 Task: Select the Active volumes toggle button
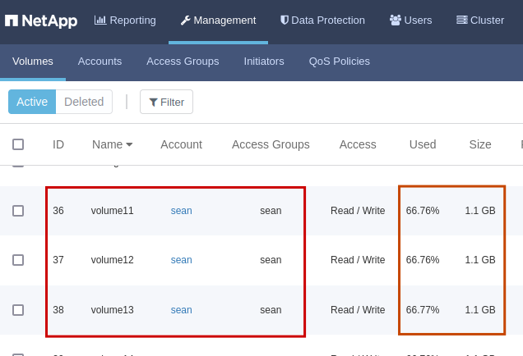click(32, 102)
